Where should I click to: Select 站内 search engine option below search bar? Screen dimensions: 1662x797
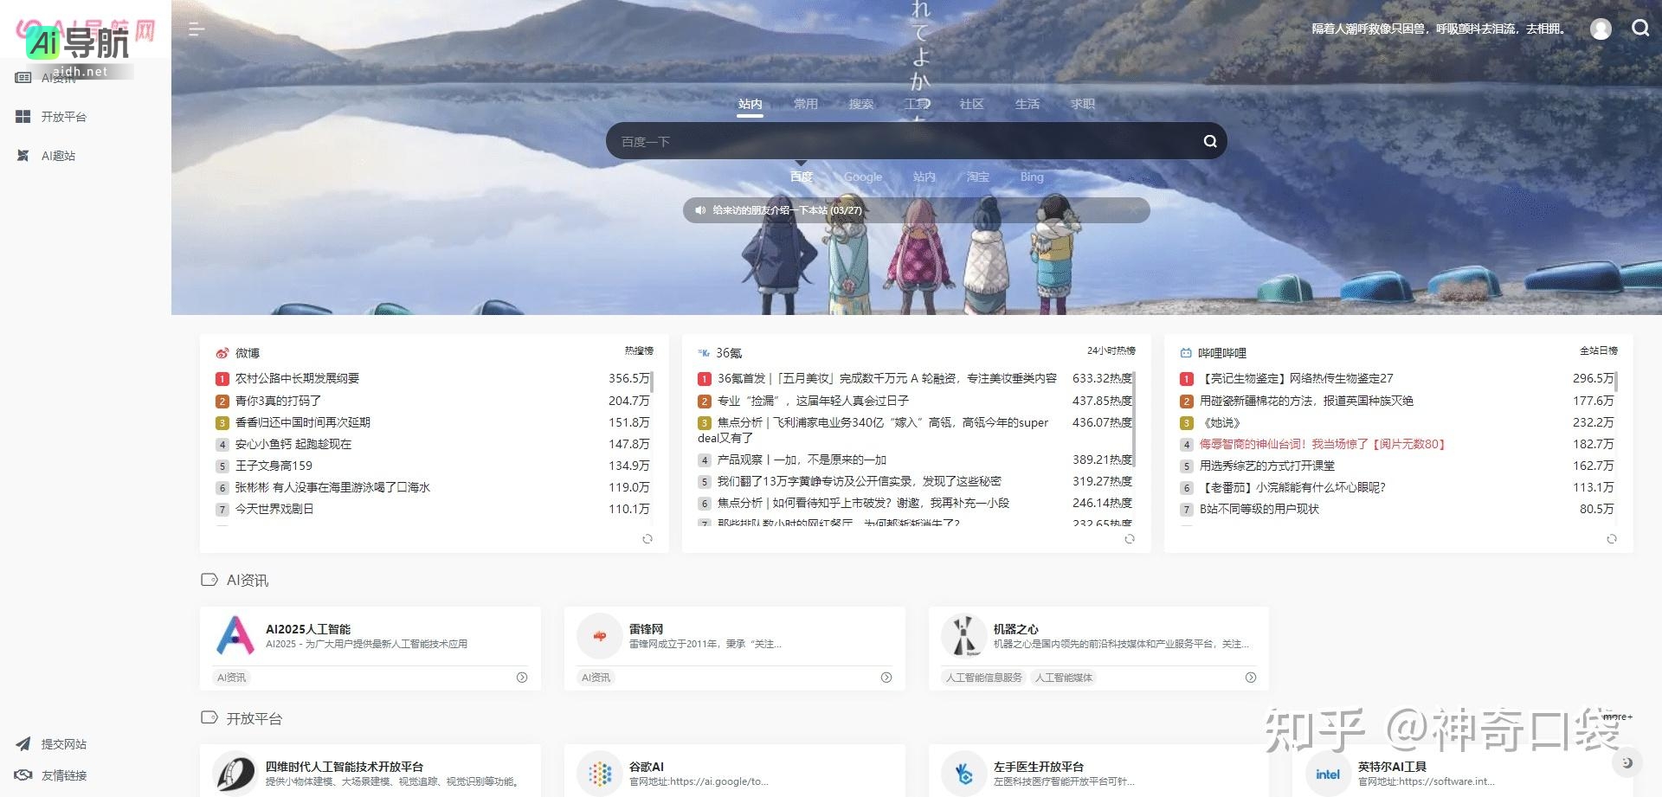click(x=924, y=177)
